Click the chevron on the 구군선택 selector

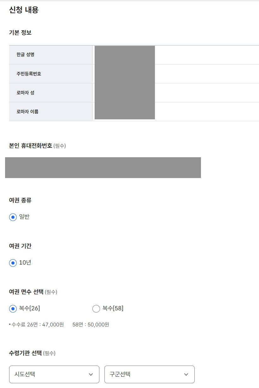point(186,374)
